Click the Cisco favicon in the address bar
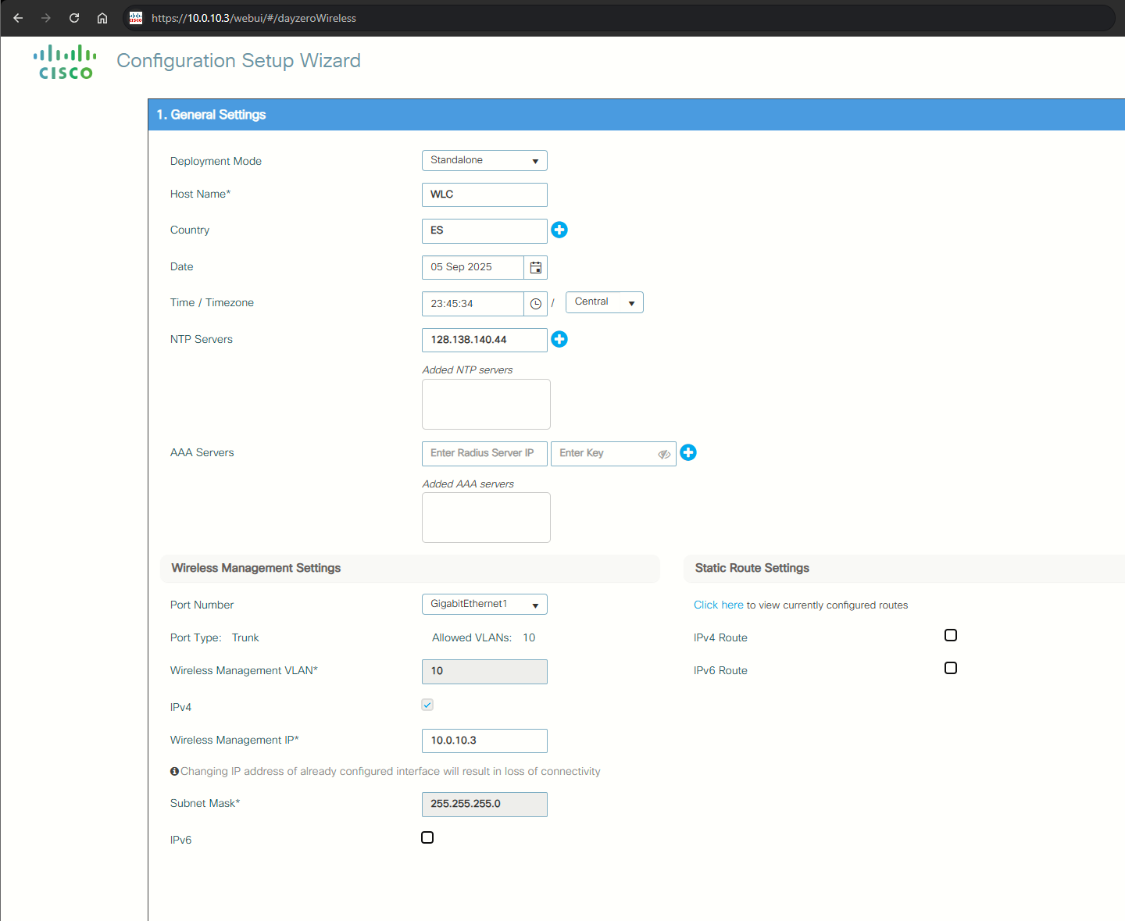Viewport: 1125px width, 921px height. (x=136, y=18)
